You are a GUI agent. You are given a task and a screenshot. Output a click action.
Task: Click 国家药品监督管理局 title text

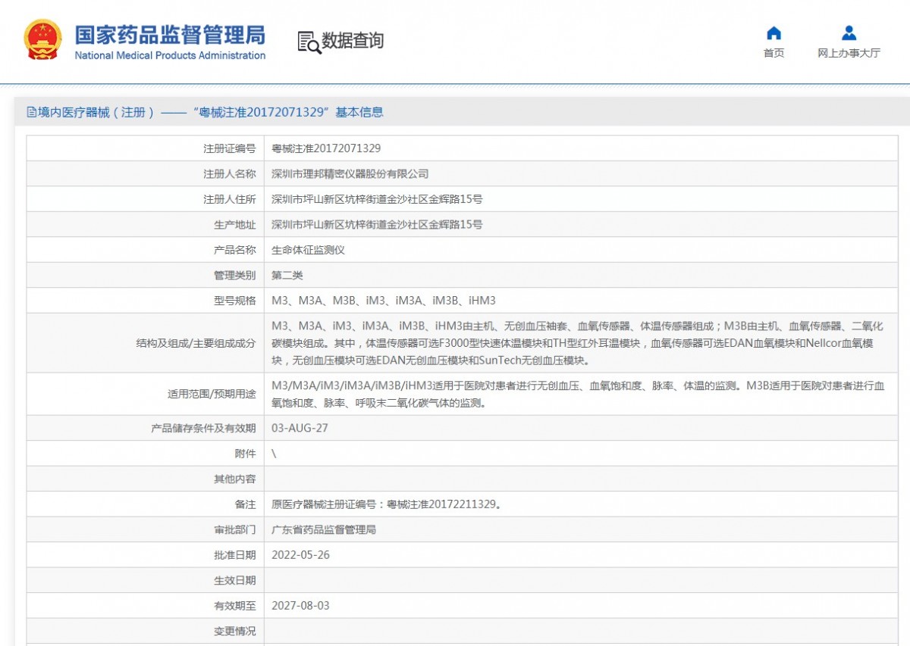pos(170,34)
